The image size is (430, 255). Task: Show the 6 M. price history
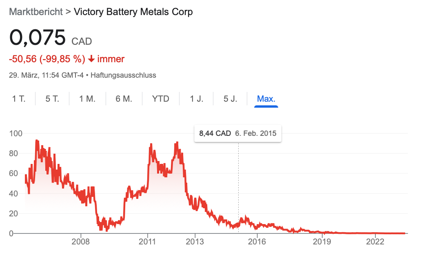[124, 99]
